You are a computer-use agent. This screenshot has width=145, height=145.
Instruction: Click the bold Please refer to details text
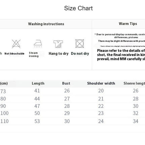pyautogui.click(x=121, y=55)
